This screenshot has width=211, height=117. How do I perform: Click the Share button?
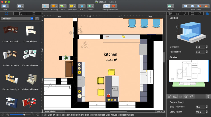(x=170, y=6)
